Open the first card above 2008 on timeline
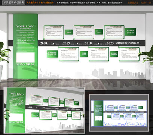 (x=54, y=32)
